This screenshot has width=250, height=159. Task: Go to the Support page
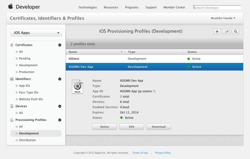(x=151, y=7)
